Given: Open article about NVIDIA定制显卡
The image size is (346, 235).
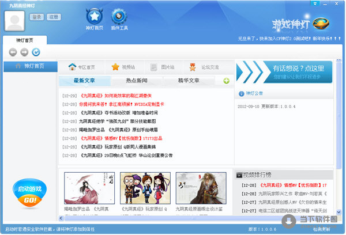Looking at the screenshot, I should pos(122,104).
